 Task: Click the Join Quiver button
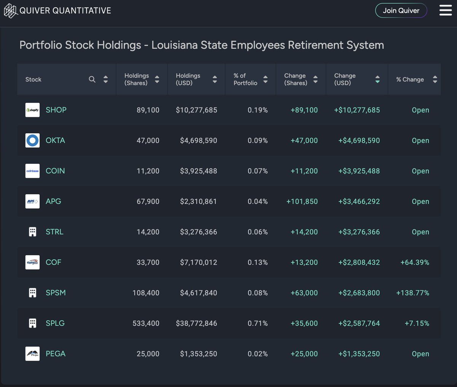pos(401,11)
